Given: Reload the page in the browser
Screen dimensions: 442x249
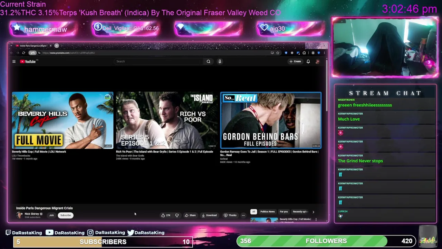Looking at the screenshot, I should tap(23, 53).
